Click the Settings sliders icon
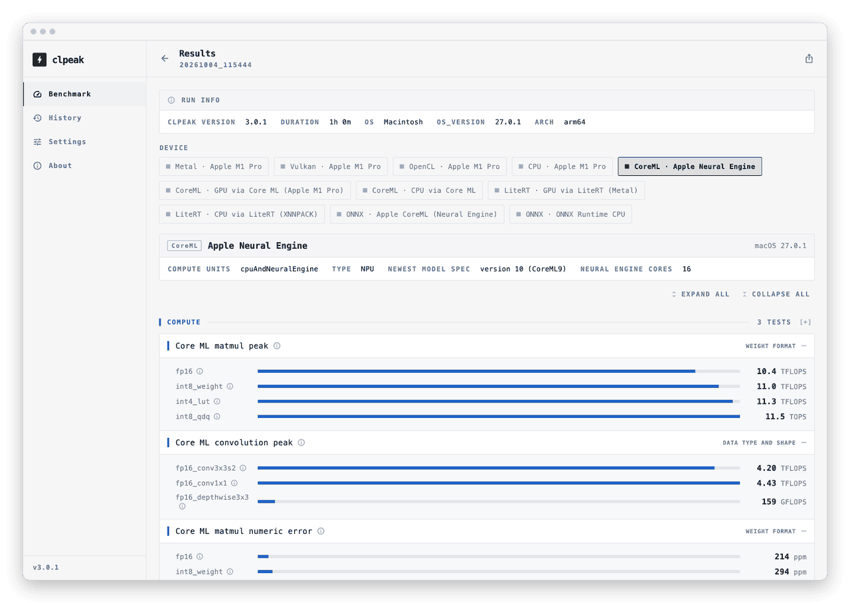 37,142
